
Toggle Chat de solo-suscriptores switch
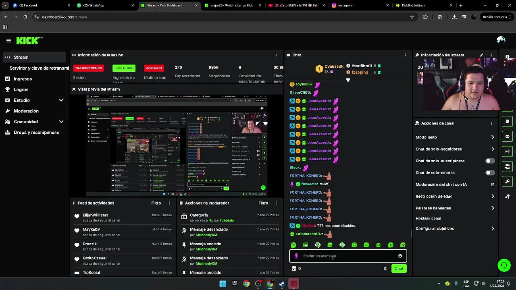click(490, 161)
